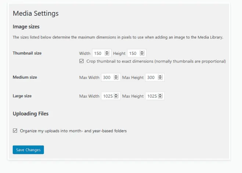Decrease the Thumbnail Height using down arrow
242x173 pixels.
pyautogui.click(x=142, y=54)
